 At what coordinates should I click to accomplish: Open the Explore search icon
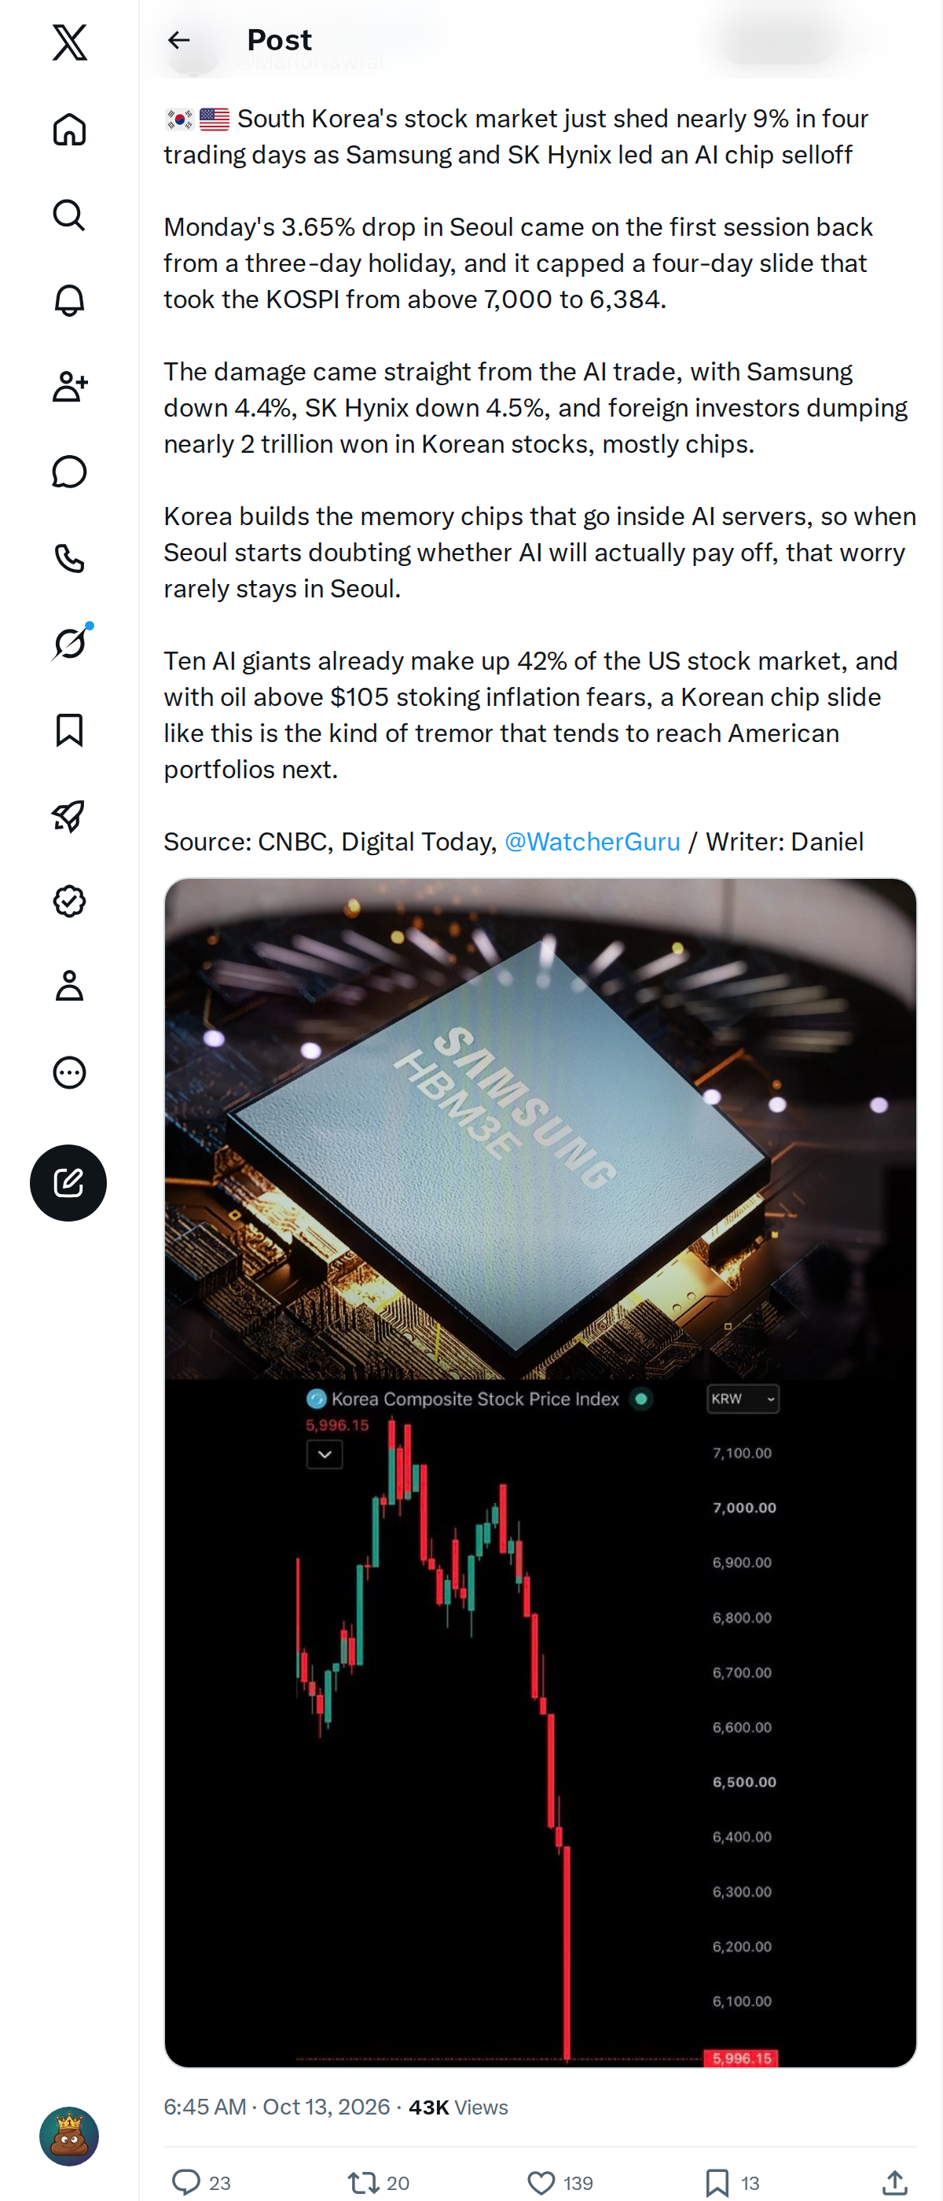click(x=69, y=215)
